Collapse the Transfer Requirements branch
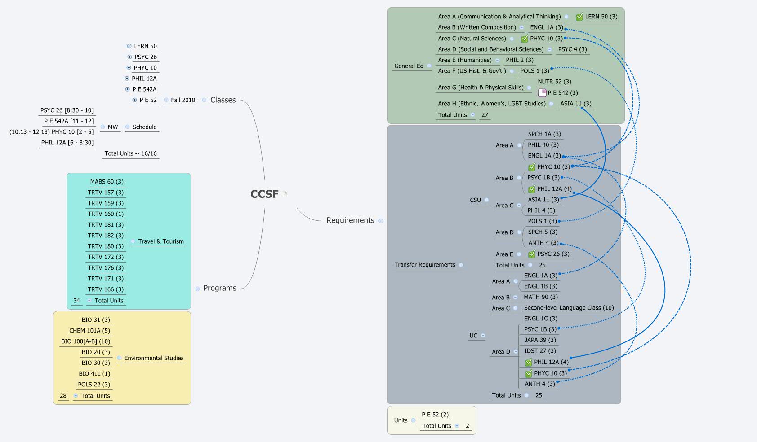 461,265
